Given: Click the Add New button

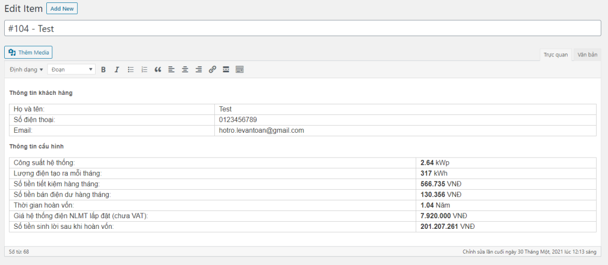Looking at the screenshot, I should (62, 9).
